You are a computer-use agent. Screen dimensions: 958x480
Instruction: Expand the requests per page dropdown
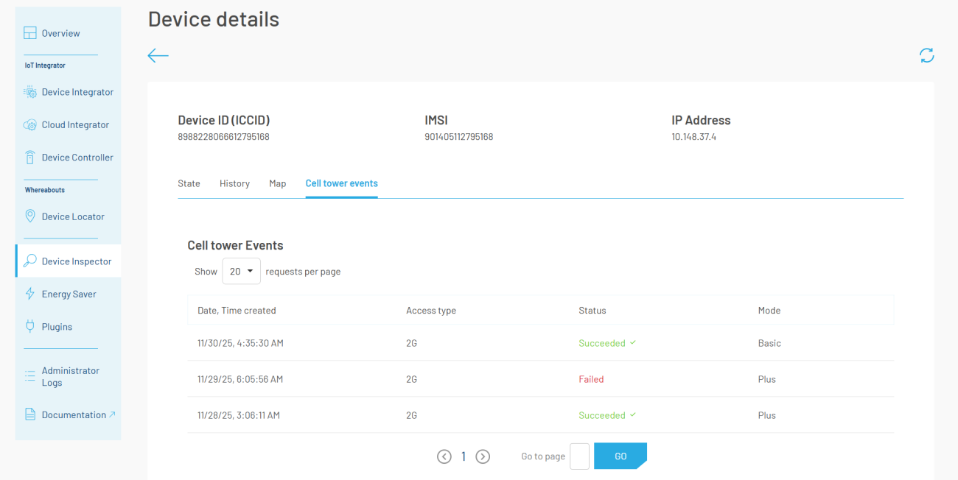click(x=242, y=271)
